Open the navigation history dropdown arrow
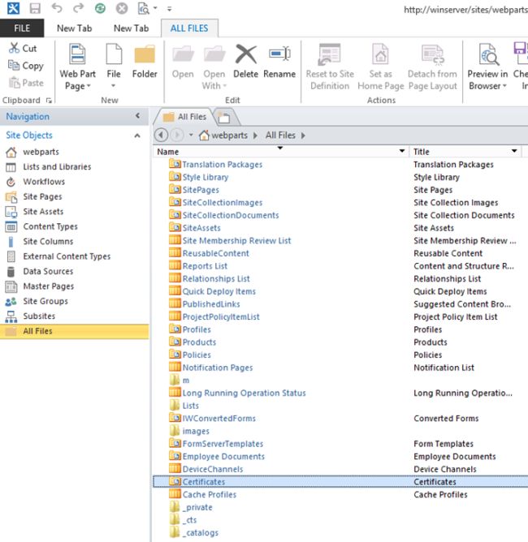 (191, 135)
